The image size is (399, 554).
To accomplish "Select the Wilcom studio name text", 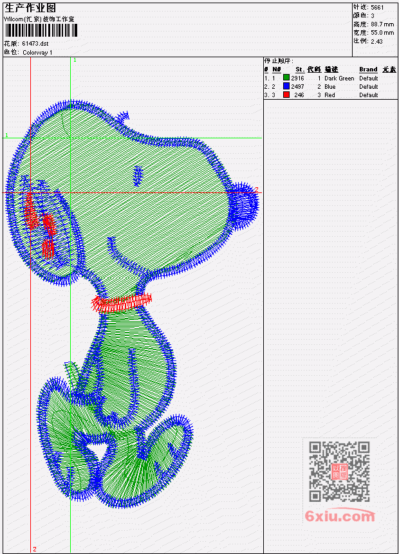I will 39,19.
